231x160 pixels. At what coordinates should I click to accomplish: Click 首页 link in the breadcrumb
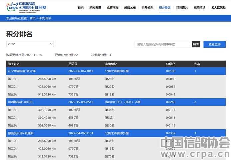(x=33, y=18)
